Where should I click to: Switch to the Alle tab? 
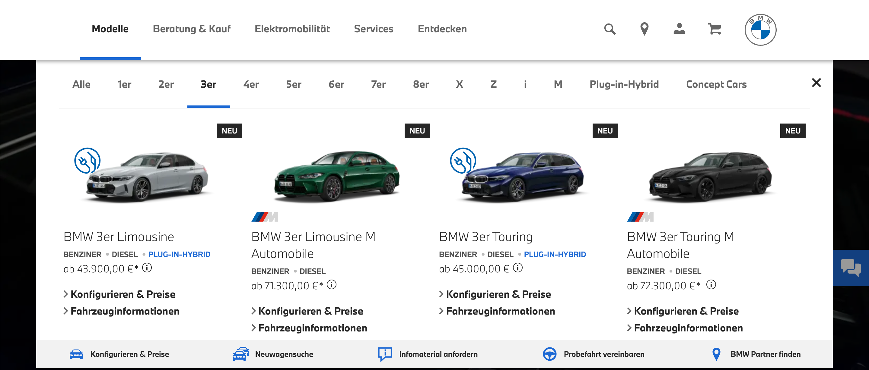(81, 84)
